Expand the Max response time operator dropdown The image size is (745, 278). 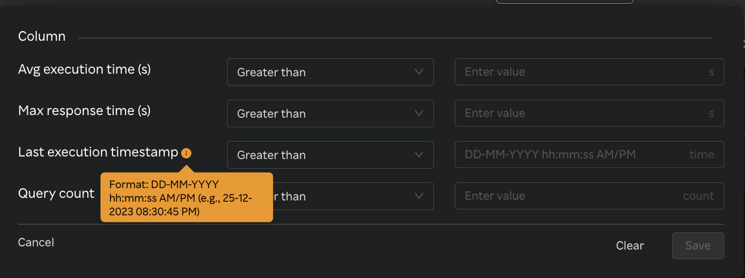pyautogui.click(x=330, y=114)
